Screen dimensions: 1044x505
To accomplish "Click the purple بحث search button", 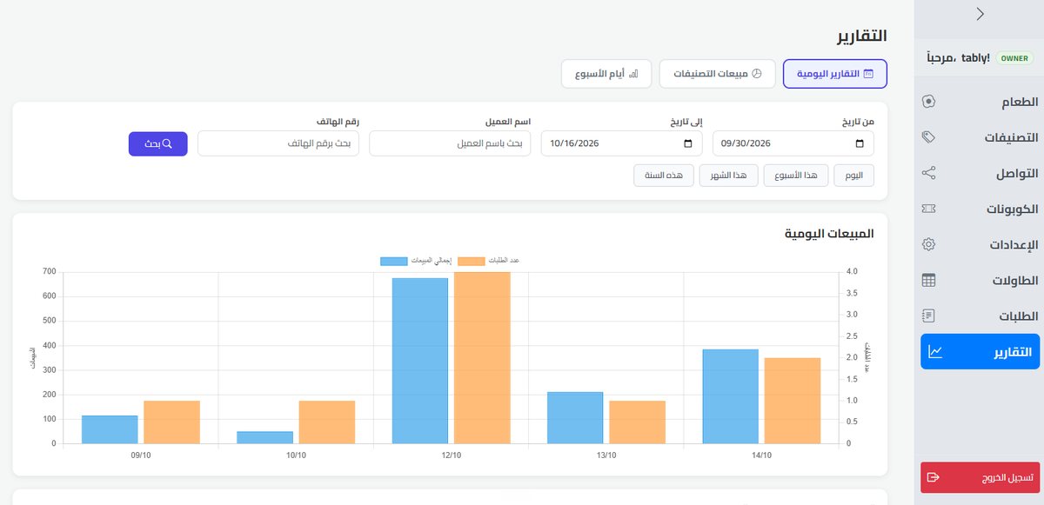I will tap(158, 143).
